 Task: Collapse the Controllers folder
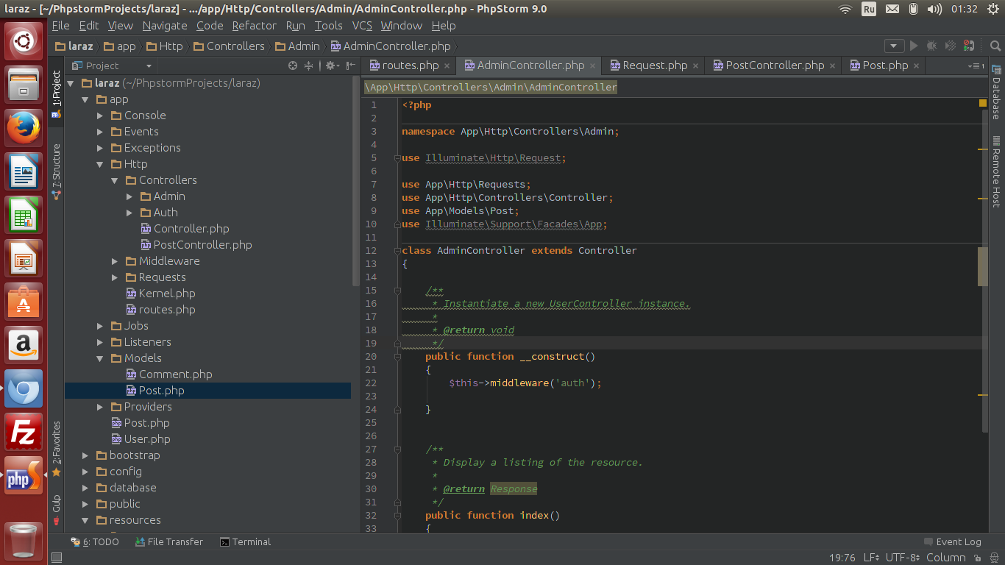115,180
